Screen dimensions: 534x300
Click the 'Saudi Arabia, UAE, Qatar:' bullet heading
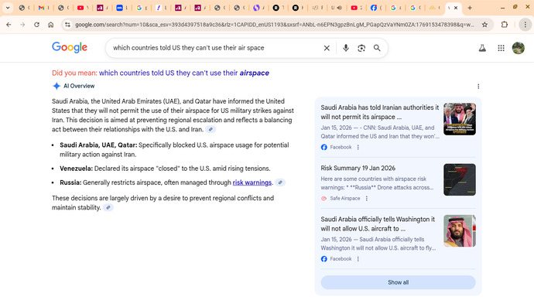[98, 145]
